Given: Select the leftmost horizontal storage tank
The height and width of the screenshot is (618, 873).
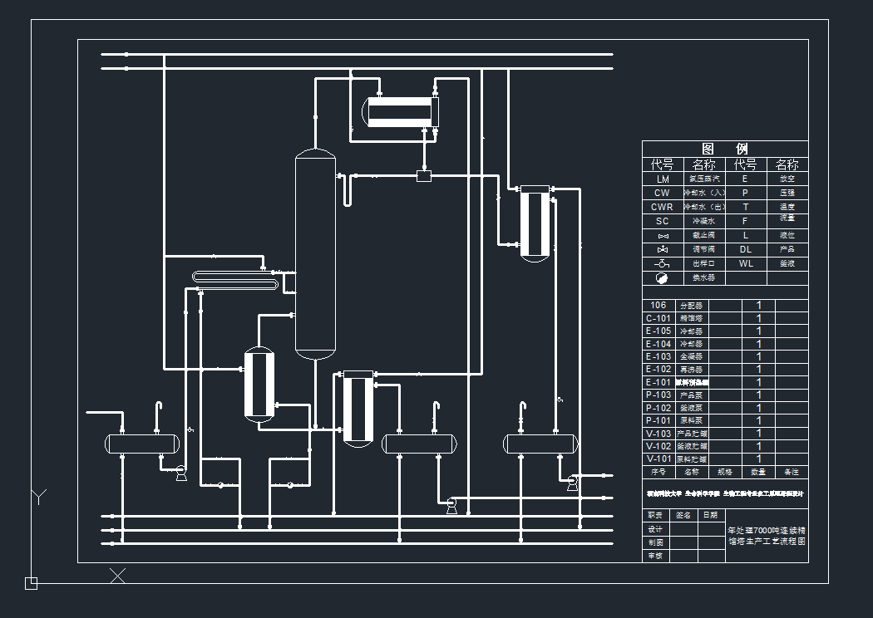Looking at the screenshot, I should click(142, 444).
